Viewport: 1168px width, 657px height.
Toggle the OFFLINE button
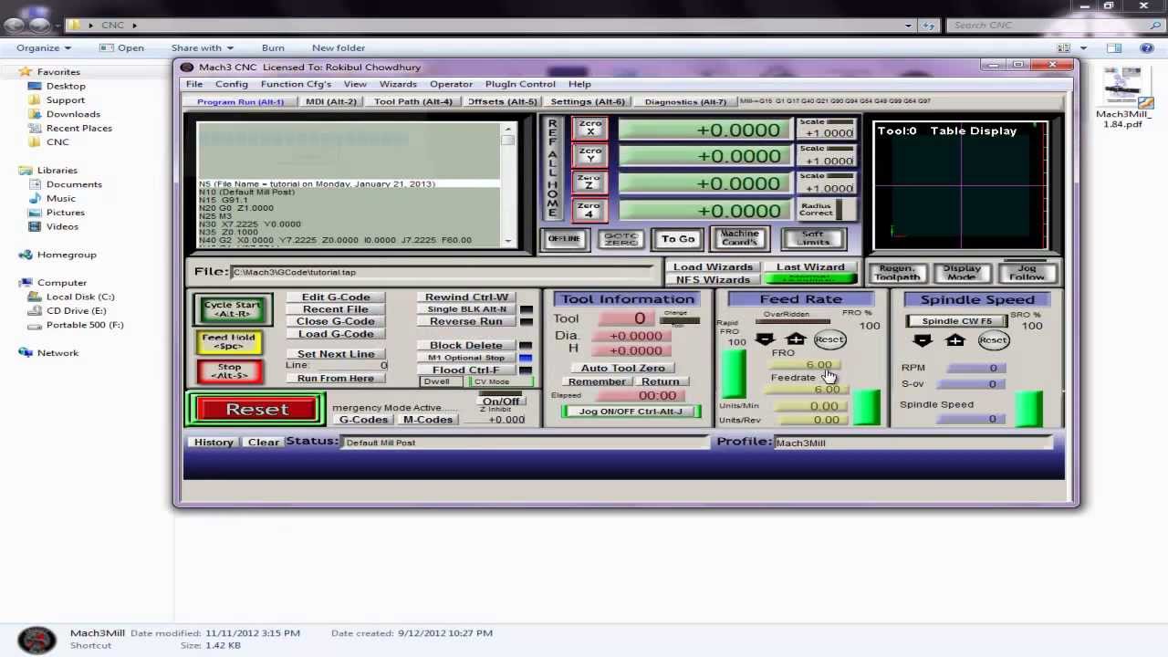[564, 239]
